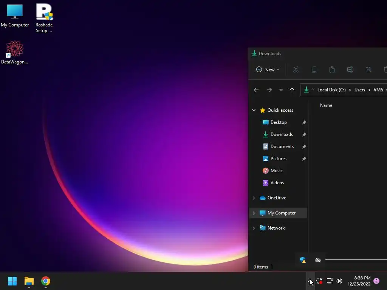387x290 pixels.
Task: Click the Cut scissors icon
Action: click(296, 70)
